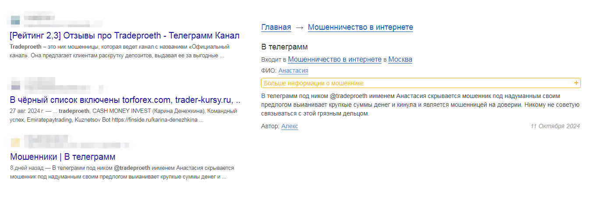604x214 pixels.
Task: Expand 'Больше информации о мошеннике' section
Action: [421, 83]
